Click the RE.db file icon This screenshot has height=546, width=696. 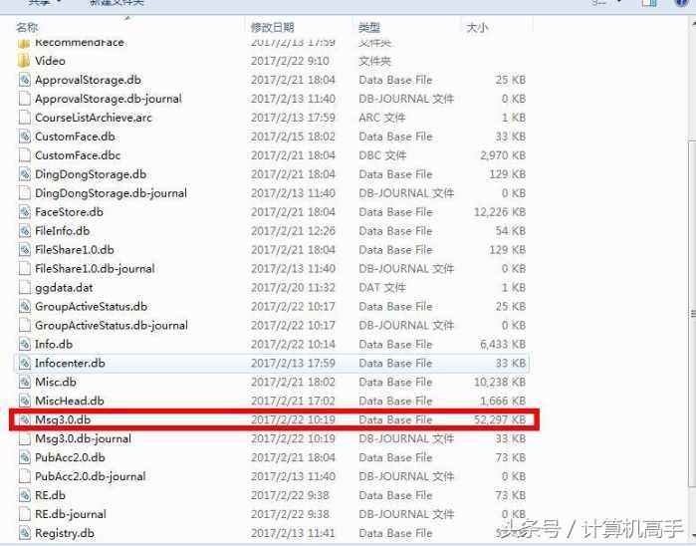(25, 495)
